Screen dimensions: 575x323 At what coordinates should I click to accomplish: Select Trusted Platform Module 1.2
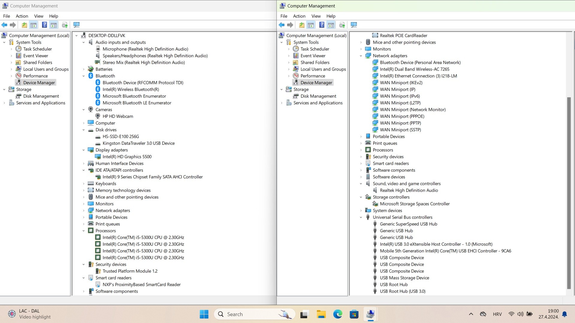(130, 271)
